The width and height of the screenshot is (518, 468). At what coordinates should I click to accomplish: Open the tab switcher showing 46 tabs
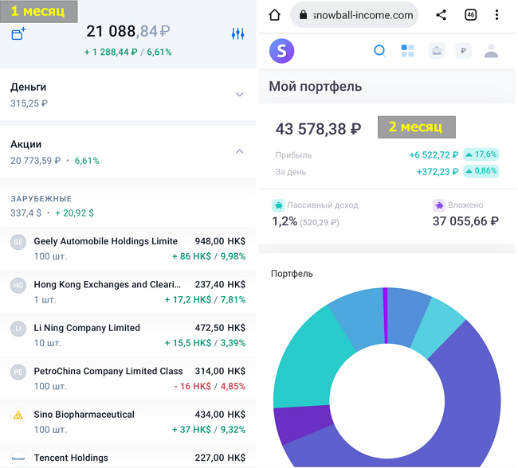coord(470,15)
